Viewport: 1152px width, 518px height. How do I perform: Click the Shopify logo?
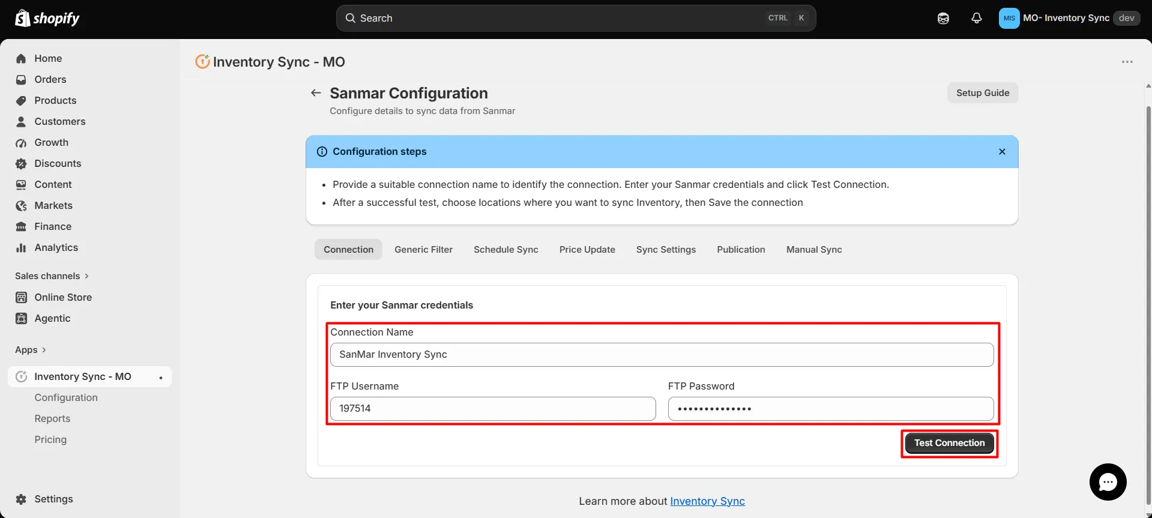[x=47, y=18]
